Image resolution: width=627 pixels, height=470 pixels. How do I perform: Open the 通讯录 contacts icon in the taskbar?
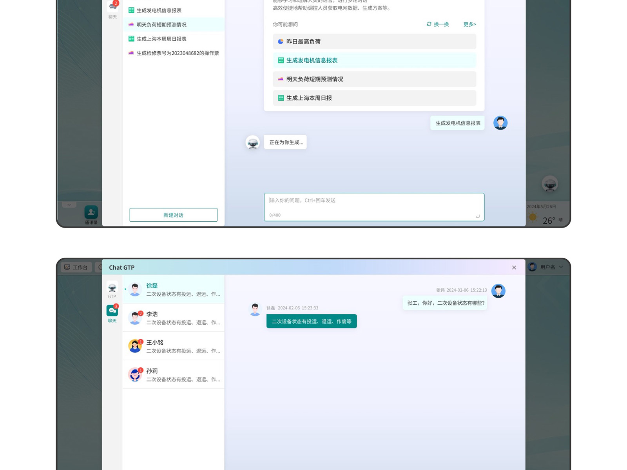pyautogui.click(x=91, y=213)
